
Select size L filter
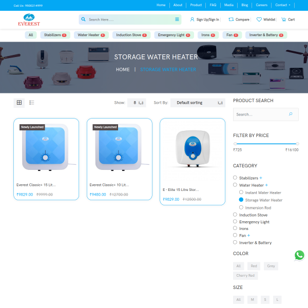[277, 300]
